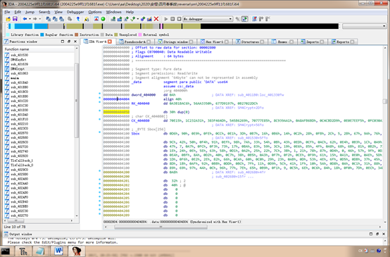Switch to the Exports tab
Viewport: 390px width, 257px height.
click(343, 42)
